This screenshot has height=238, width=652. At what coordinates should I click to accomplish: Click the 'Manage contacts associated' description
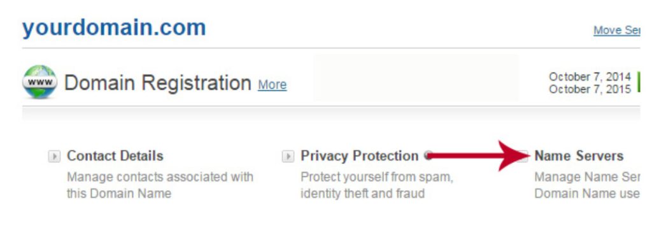[160, 185]
